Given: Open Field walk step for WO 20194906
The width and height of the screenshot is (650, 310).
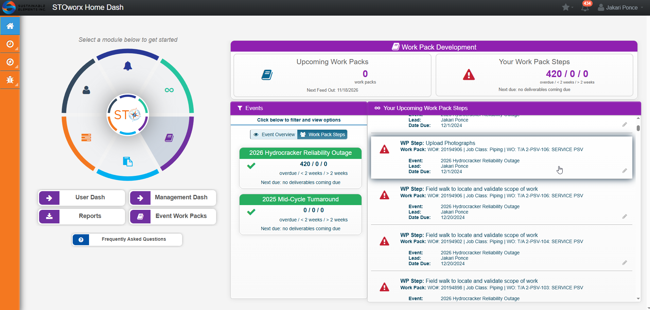Looking at the screenshot, I should 502,203.
